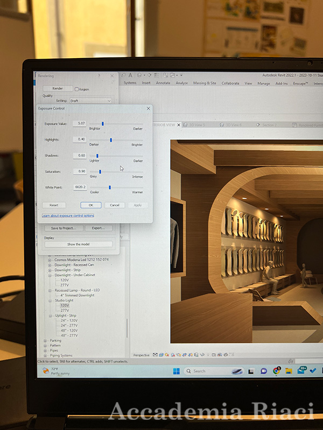Click the Export button
323x430 pixels.
pos(99,228)
